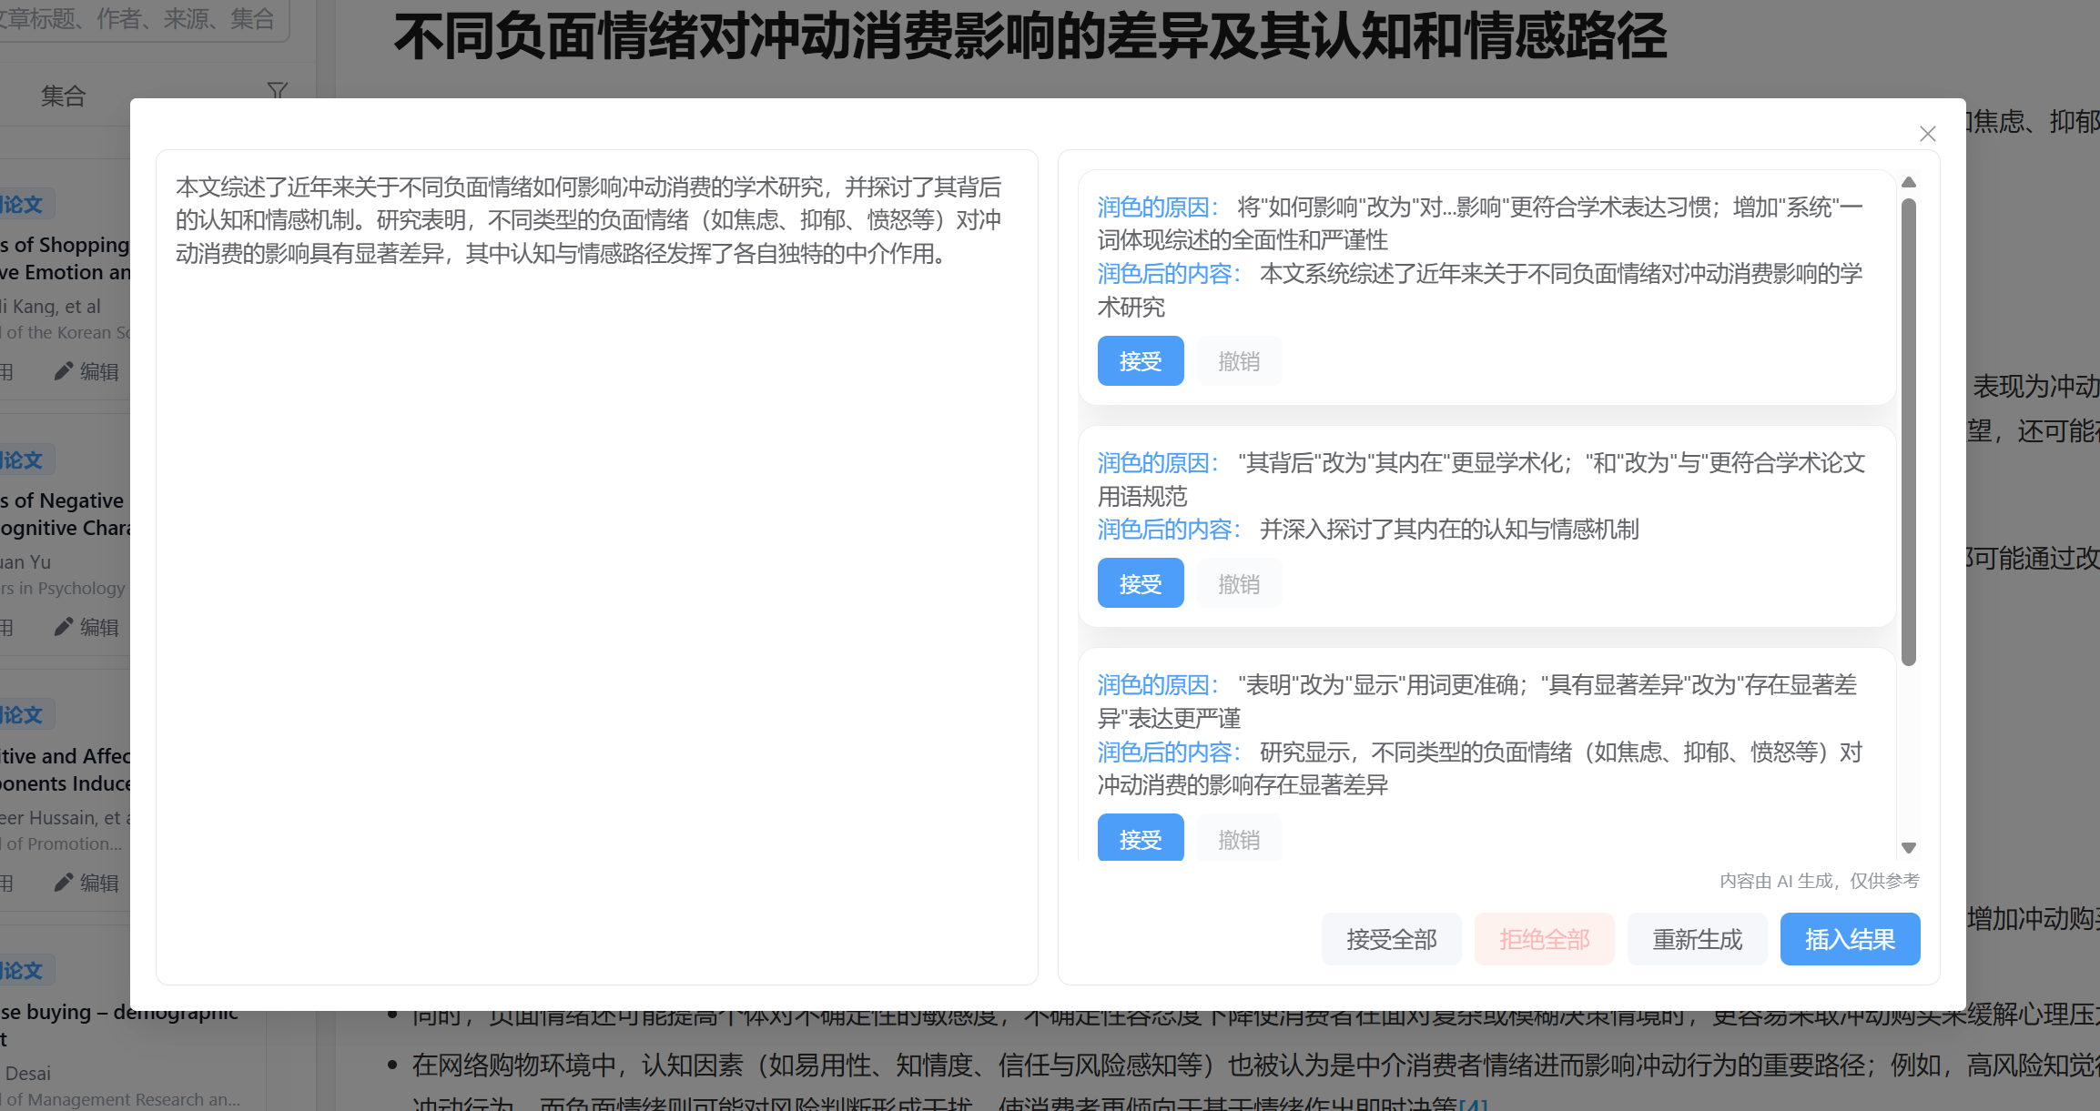Regenerate suggestions with 重新生成
The width and height of the screenshot is (2100, 1111).
click(x=1697, y=939)
